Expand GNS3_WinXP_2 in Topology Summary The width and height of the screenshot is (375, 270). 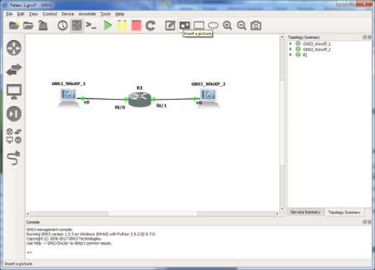(x=291, y=49)
